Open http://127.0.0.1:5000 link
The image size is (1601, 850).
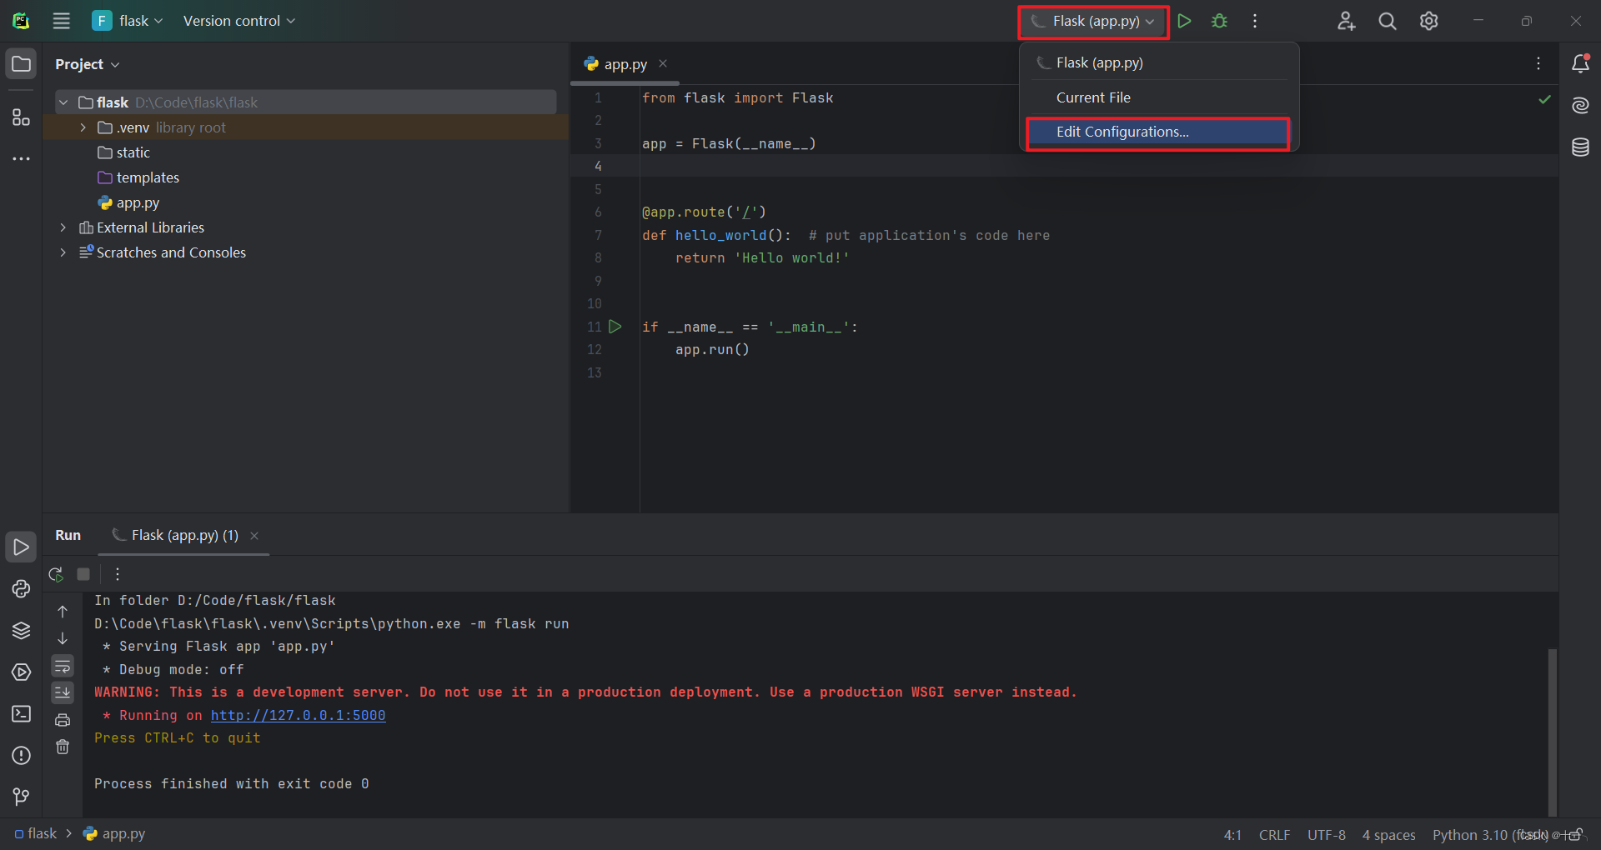(x=298, y=715)
